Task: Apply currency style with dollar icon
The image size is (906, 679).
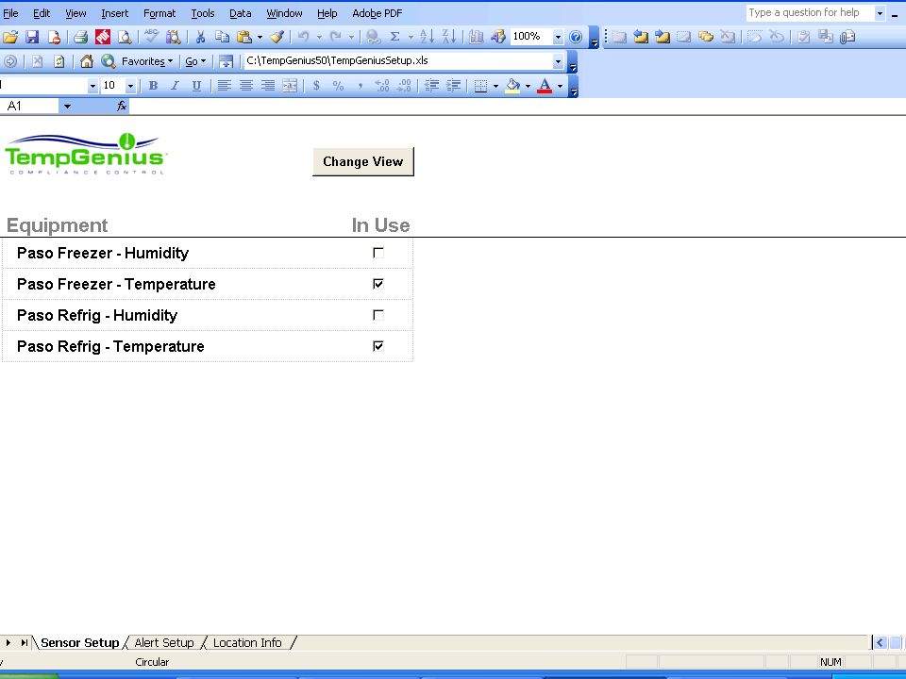Action: (x=316, y=86)
